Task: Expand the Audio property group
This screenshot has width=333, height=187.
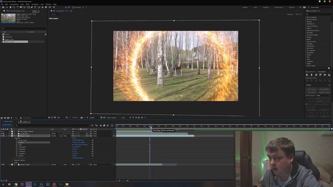Action: click(x=12, y=163)
